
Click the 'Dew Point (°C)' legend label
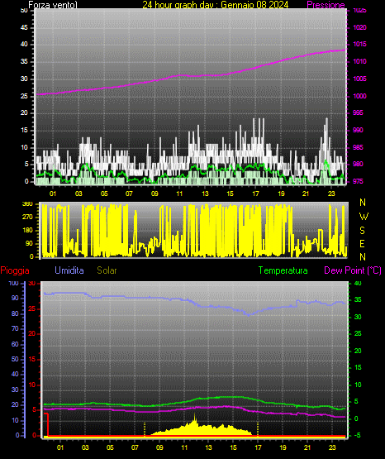[x=353, y=270]
